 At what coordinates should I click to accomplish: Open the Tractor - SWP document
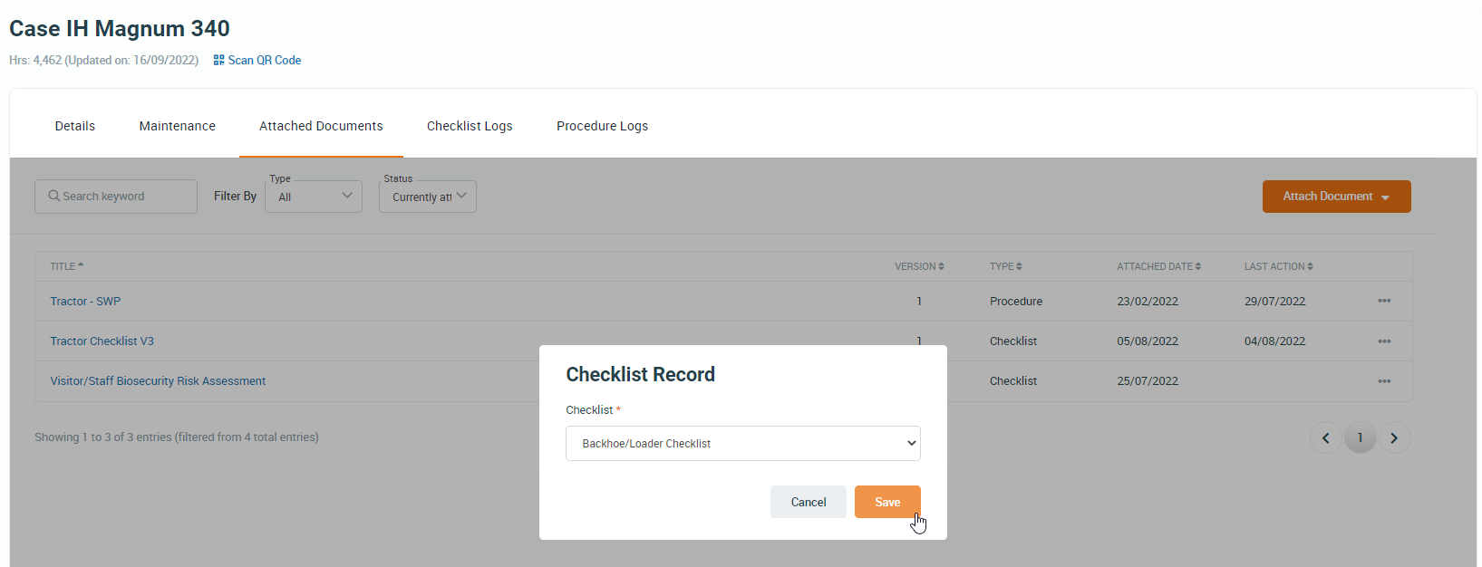point(85,302)
